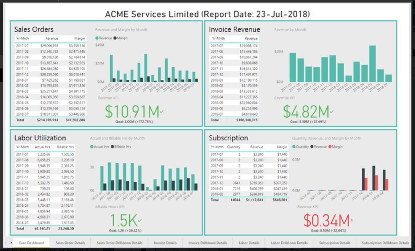Select the tallest 2018-05 bar in the Invoice Revenue chart
The image size is (415, 251).
tap(373, 64)
